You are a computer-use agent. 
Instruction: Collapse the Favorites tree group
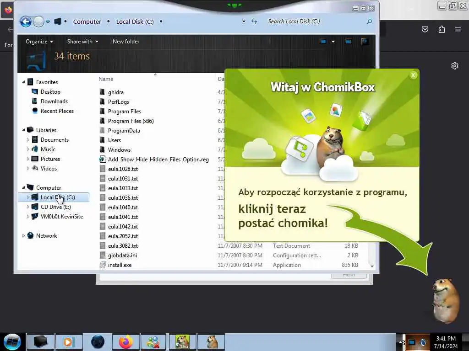[x=24, y=82]
